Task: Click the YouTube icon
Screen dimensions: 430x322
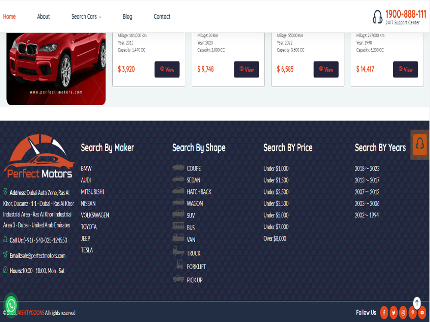Action: (423, 313)
